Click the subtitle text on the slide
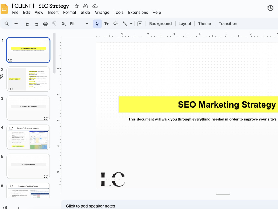Screen dimensions: 278x209 click(x=203, y=119)
